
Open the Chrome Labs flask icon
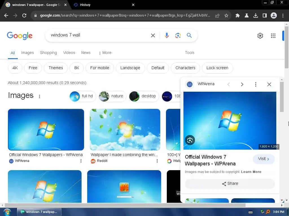(247, 16)
